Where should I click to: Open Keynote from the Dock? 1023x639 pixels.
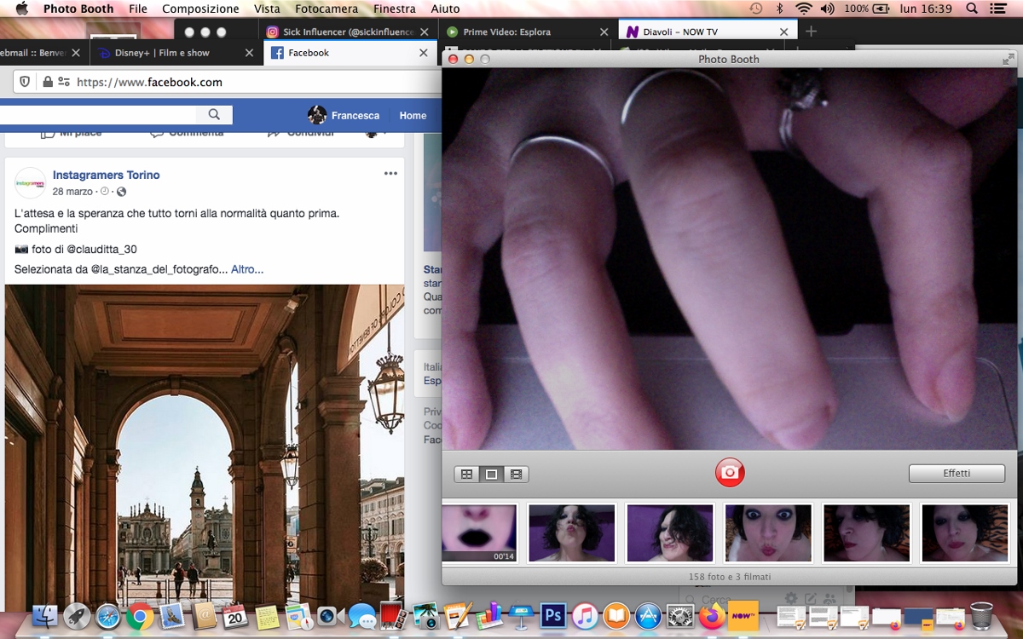pyautogui.click(x=521, y=616)
